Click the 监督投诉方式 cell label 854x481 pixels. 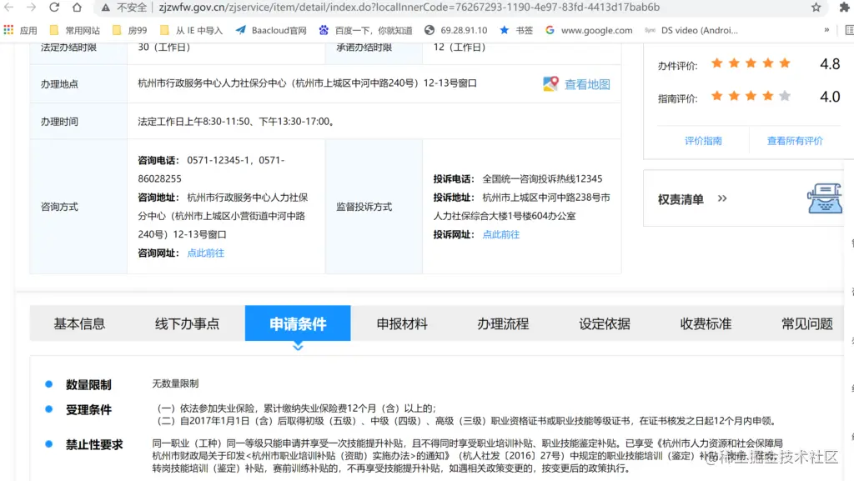pos(364,207)
